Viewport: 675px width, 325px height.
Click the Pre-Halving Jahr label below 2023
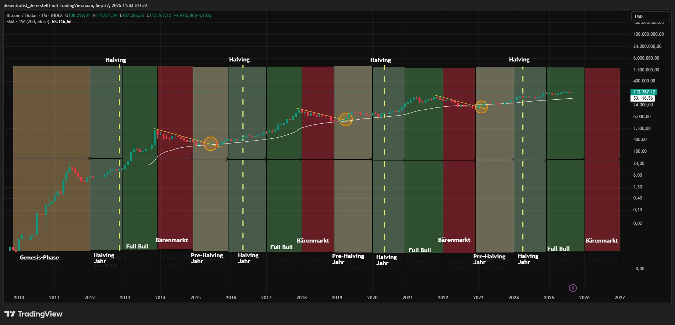[x=489, y=259]
